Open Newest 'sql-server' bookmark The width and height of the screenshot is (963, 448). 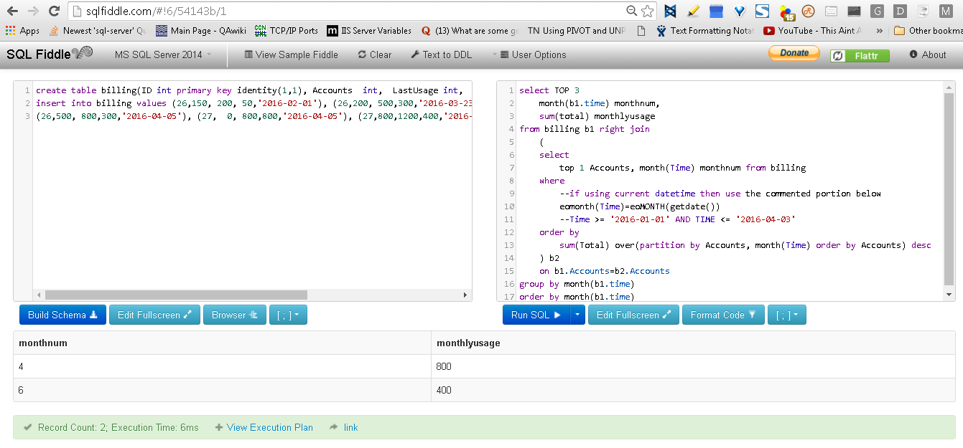[98, 31]
